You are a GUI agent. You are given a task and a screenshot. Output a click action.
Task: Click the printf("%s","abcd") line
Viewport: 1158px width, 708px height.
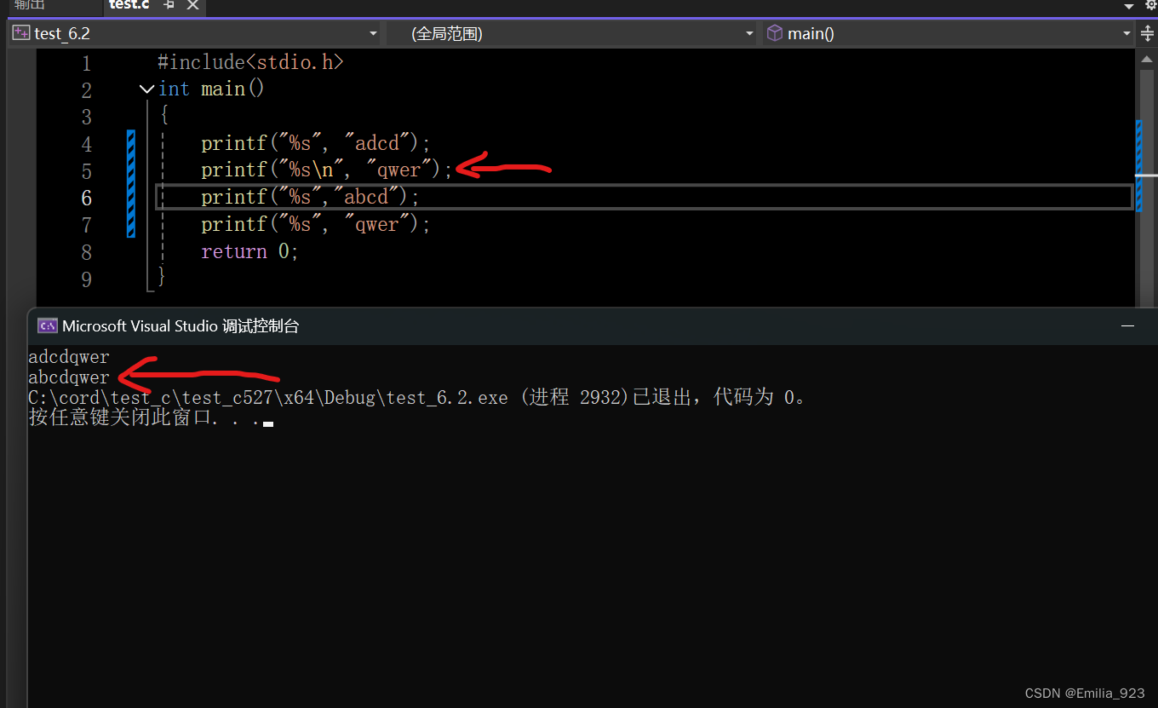tap(311, 197)
